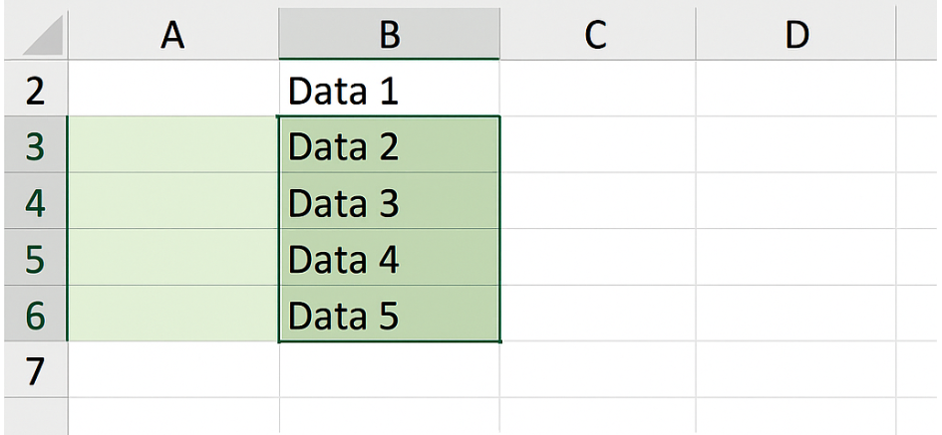Select row 5 header
The width and height of the screenshot is (942, 435).
[x=36, y=257]
